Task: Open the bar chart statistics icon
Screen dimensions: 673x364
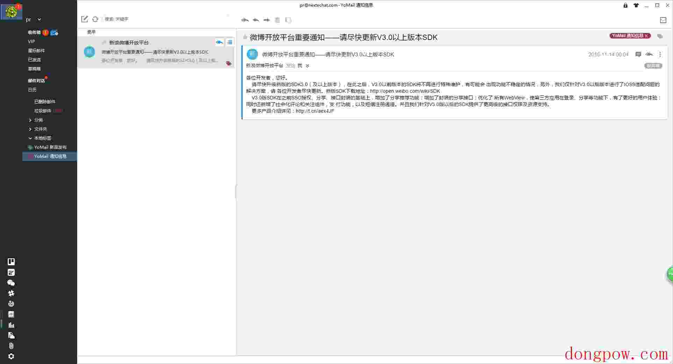Action: coord(11,325)
